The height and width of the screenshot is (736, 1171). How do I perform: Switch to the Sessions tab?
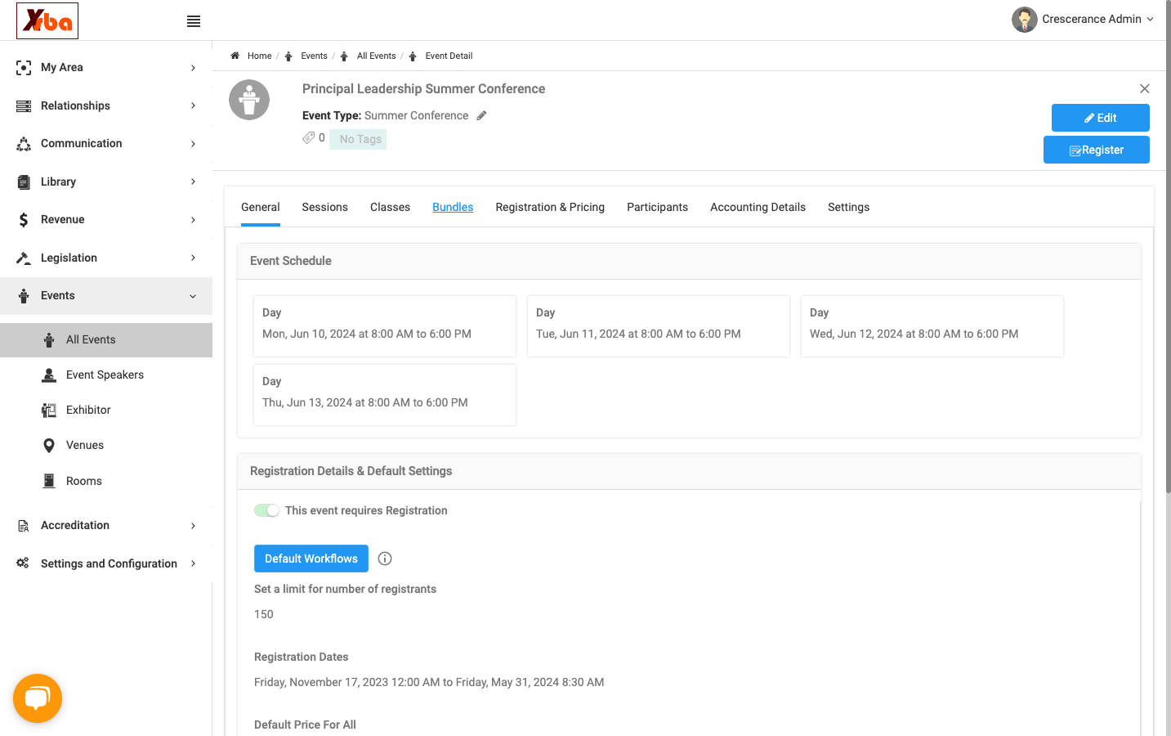click(x=324, y=207)
